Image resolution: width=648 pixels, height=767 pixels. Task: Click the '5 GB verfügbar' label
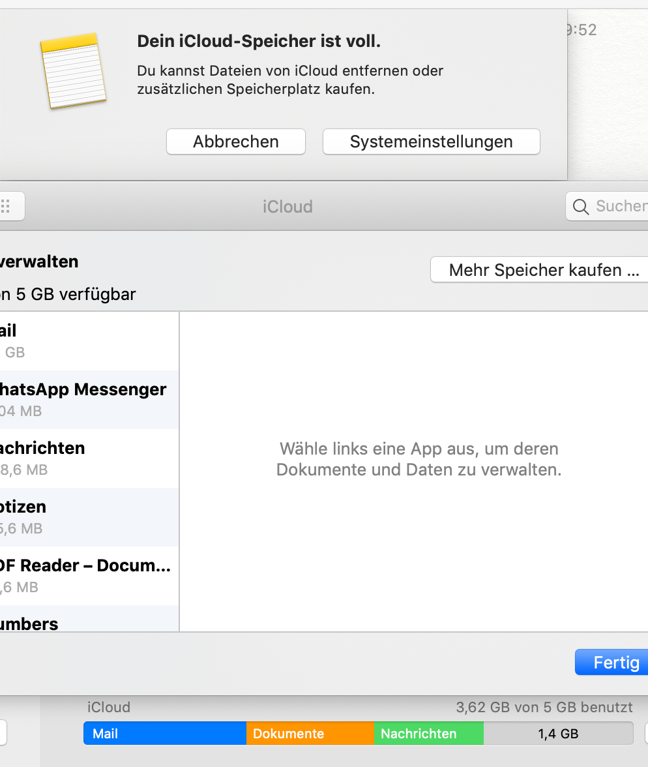pyautogui.click(x=76, y=295)
